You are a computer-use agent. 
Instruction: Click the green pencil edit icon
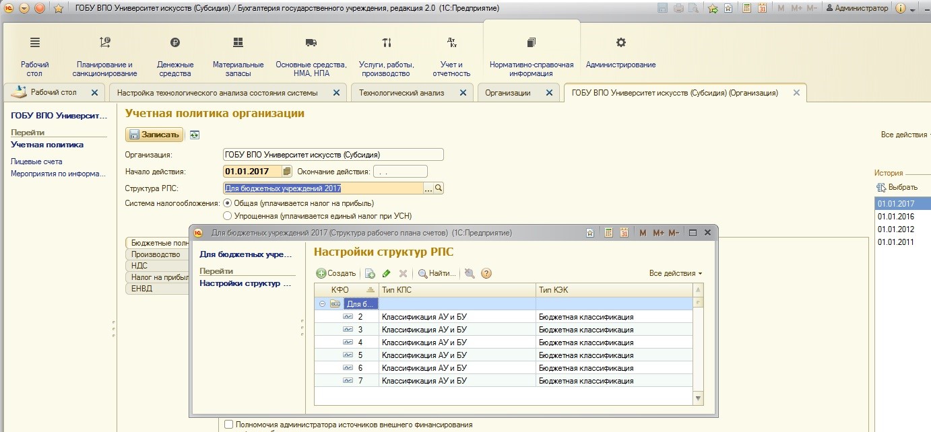386,273
